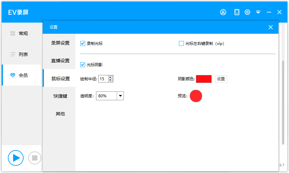Screen dimensions: 289x173
Task: Enable the 光标左右键录制 (vip) checkbox
Action: 182,44
